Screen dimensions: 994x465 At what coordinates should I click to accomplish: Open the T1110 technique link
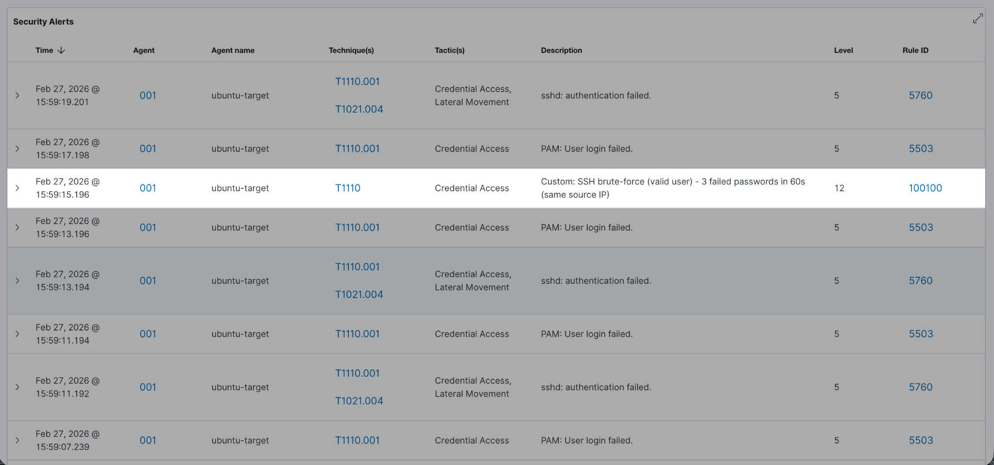(348, 188)
